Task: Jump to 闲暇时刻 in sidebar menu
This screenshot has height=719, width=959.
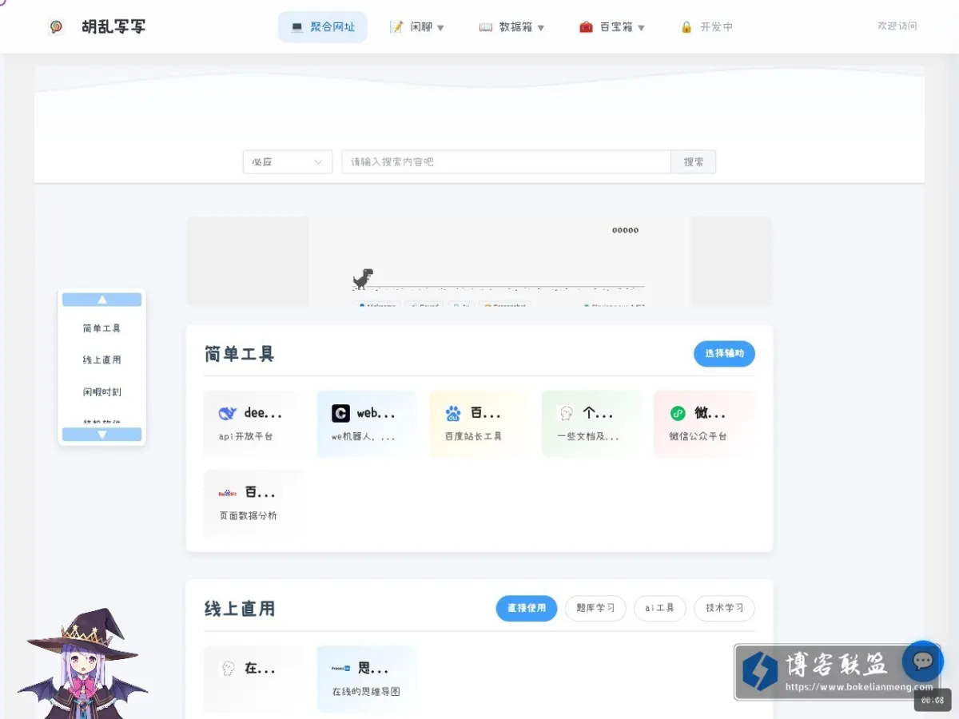Action: click(101, 392)
